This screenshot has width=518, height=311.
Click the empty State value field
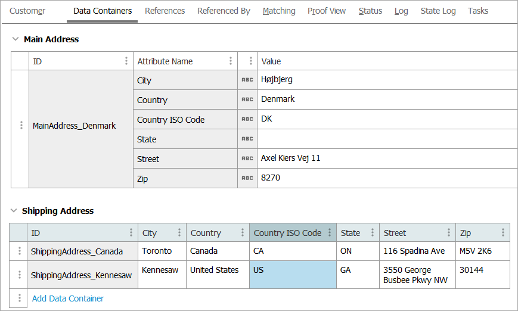387,139
